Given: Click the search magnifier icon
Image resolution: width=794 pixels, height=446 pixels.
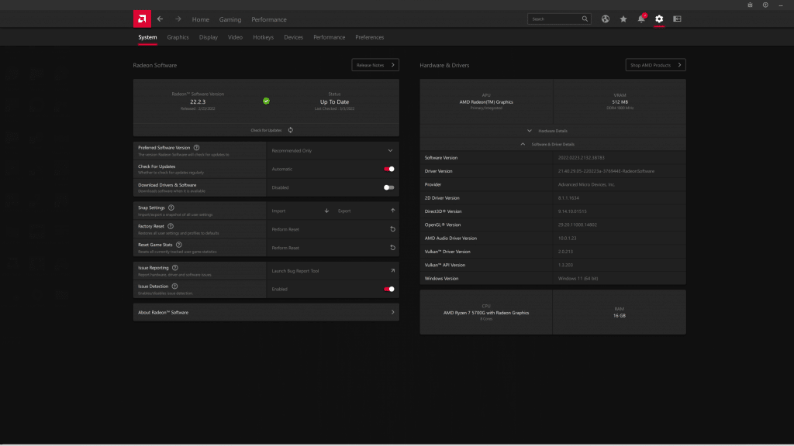Looking at the screenshot, I should 585,19.
